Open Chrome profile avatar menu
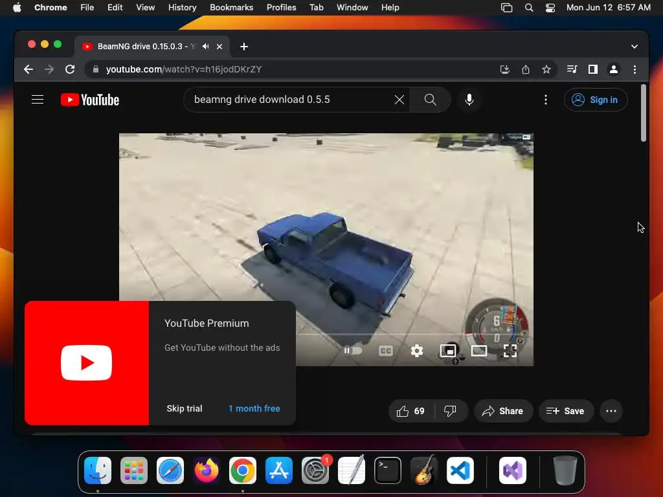The height and width of the screenshot is (497, 663). click(x=614, y=69)
